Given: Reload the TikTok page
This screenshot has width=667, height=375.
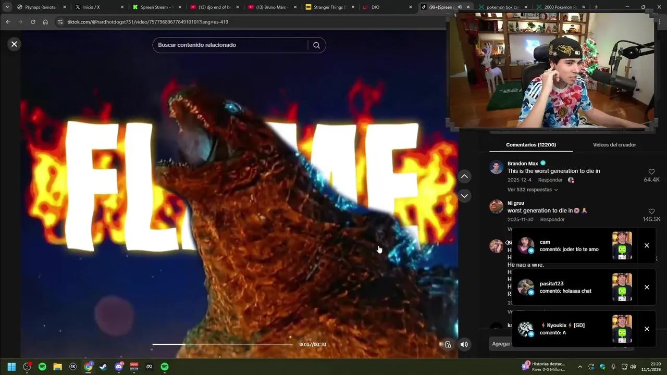Looking at the screenshot, I should (33, 22).
